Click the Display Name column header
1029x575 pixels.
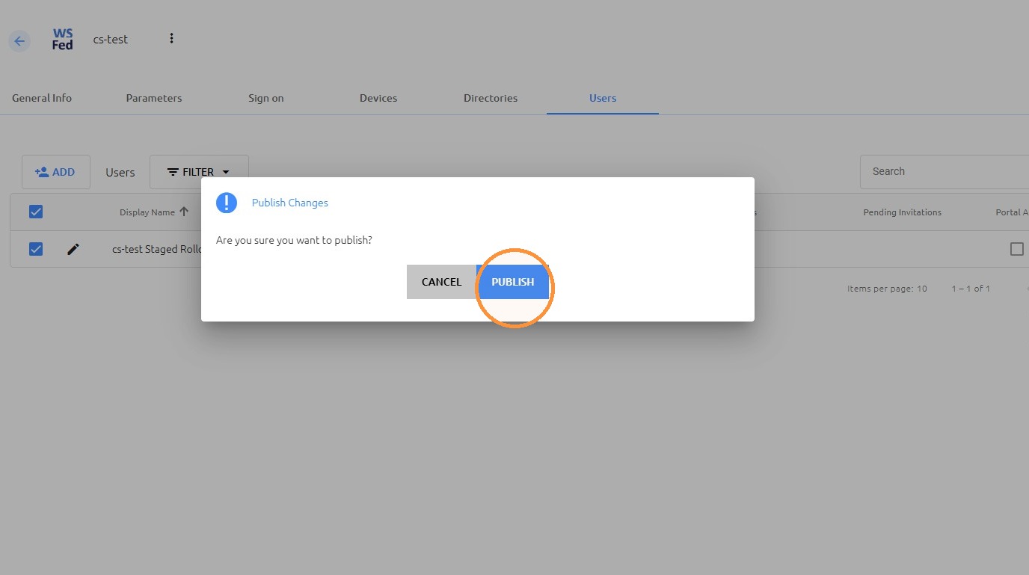[147, 212]
